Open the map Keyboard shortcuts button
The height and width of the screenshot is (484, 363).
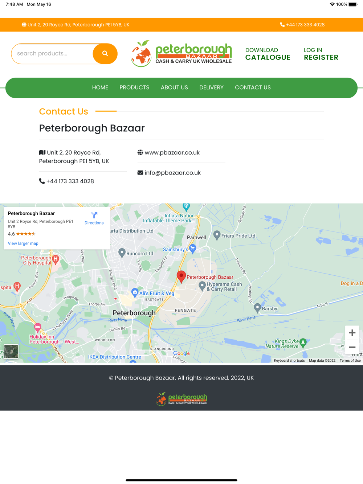289,360
